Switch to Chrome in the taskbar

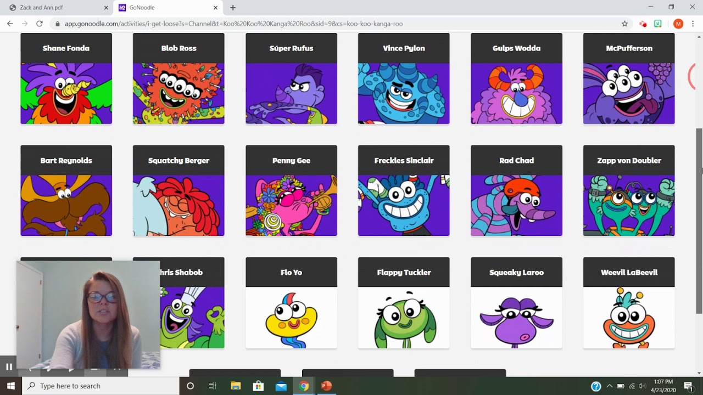(x=304, y=386)
